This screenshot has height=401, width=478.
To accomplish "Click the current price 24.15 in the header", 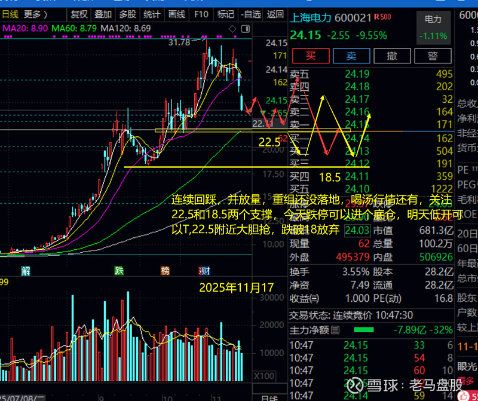I will [305, 35].
